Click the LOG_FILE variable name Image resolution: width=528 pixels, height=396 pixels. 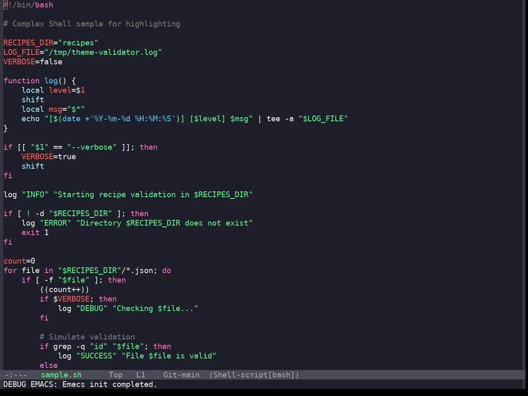click(x=21, y=52)
